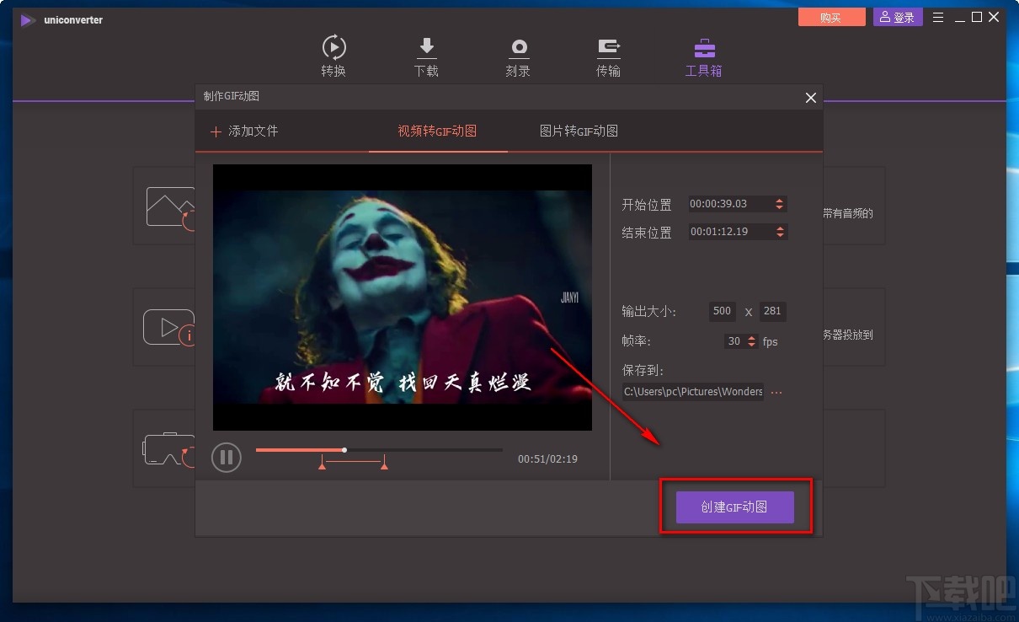Click the output width field showing 500

(722, 311)
